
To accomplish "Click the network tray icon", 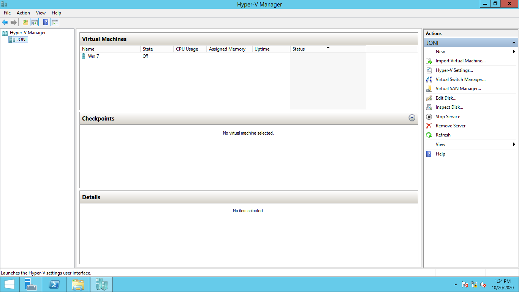I will coord(474,284).
